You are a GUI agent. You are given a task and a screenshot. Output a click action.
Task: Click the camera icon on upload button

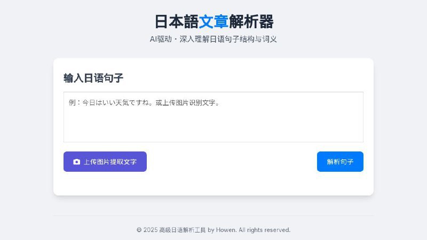tap(76, 162)
